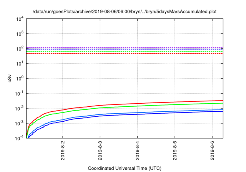Click the dashed purple limit line
246x172 pixels.
click(x=125, y=48)
